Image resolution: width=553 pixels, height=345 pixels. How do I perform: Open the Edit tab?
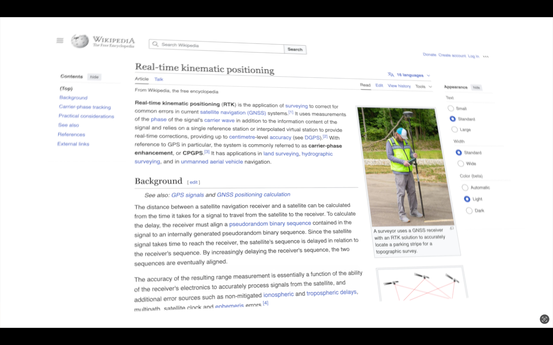tap(379, 86)
